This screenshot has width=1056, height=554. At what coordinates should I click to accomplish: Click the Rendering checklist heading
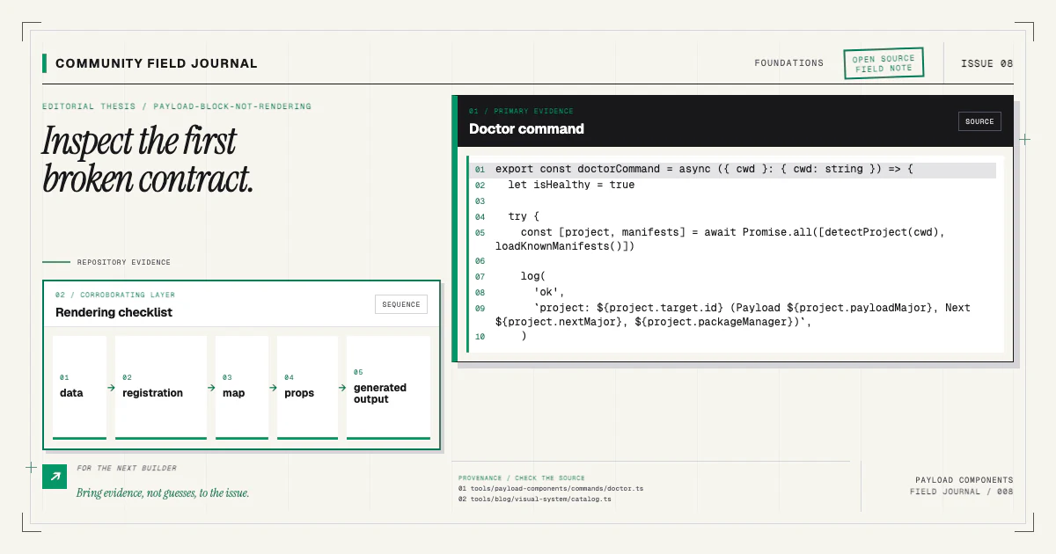[x=114, y=312]
